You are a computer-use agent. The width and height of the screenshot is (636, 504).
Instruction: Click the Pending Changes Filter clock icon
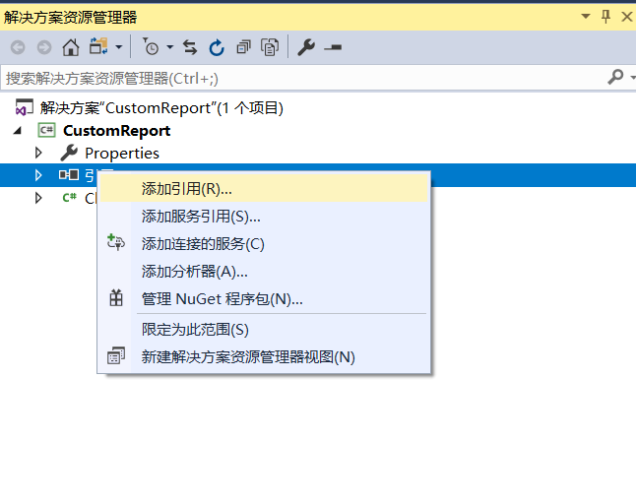coord(150,47)
